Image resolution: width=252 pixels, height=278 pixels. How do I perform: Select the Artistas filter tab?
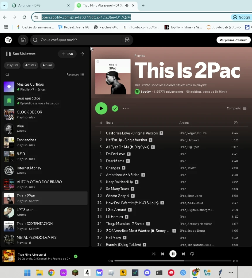click(30, 65)
